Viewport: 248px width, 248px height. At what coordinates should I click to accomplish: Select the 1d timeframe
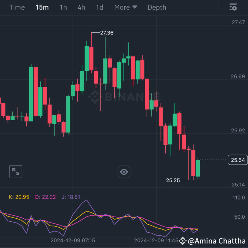coord(99,7)
